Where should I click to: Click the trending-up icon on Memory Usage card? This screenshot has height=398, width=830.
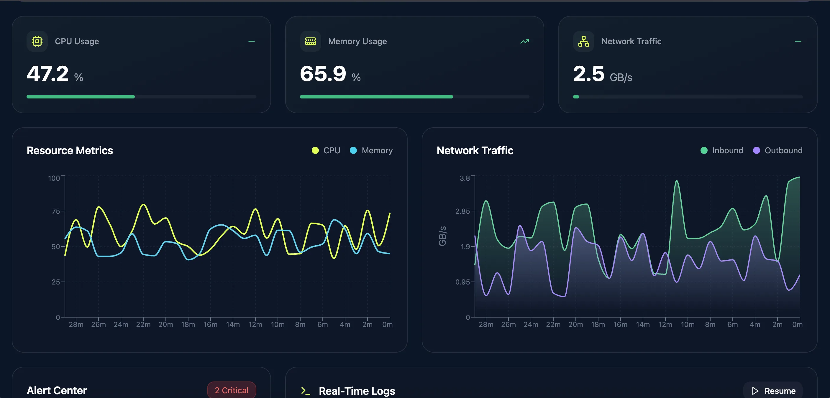[x=524, y=41]
